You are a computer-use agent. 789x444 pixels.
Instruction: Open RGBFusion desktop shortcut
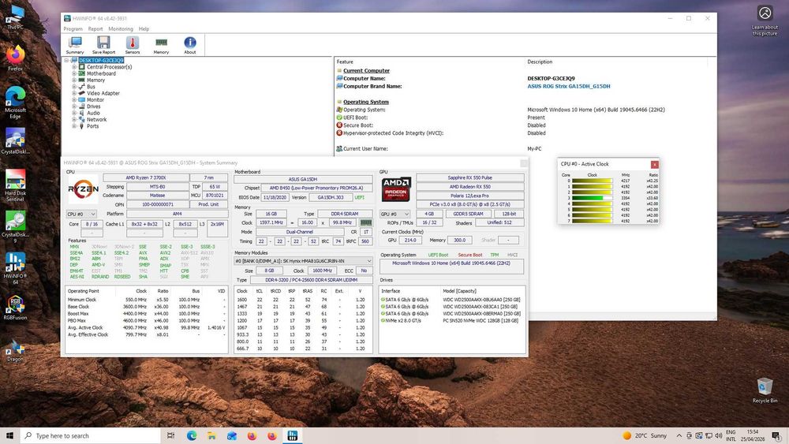point(15,308)
